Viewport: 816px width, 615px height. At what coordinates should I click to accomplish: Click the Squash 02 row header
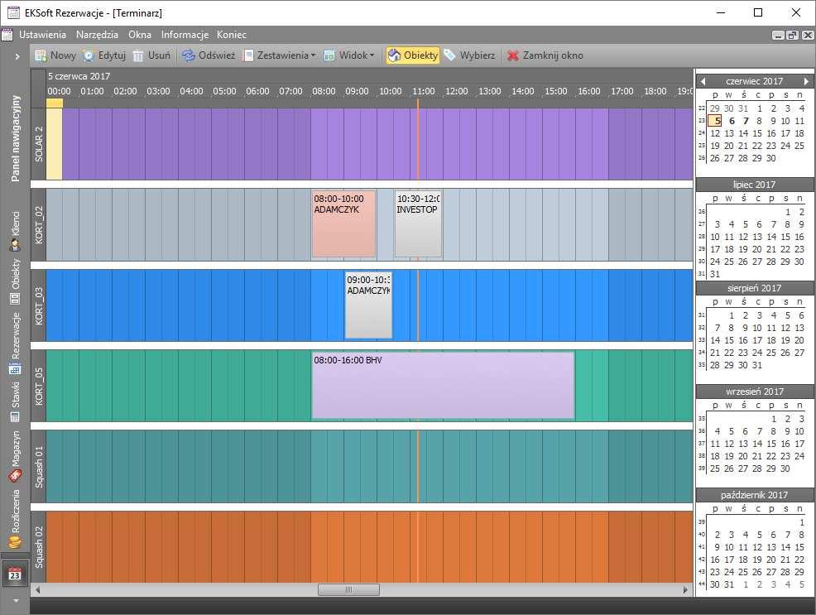(39, 547)
